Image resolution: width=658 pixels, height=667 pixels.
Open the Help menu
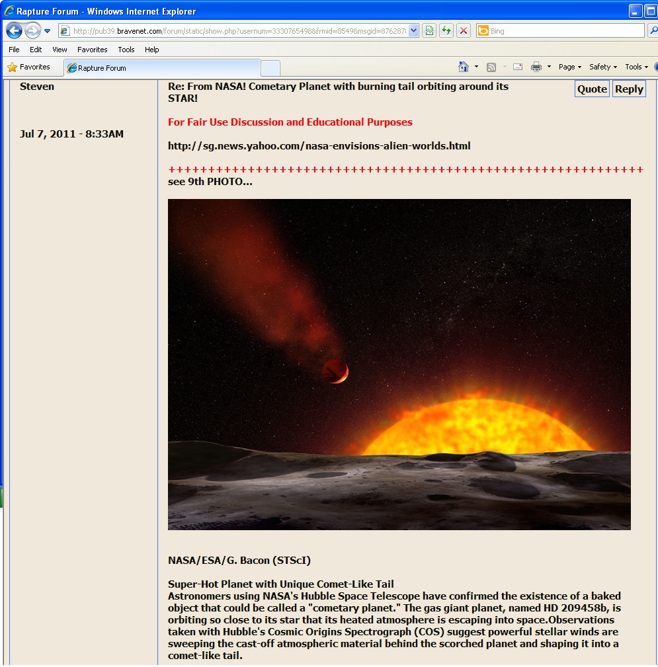151,50
